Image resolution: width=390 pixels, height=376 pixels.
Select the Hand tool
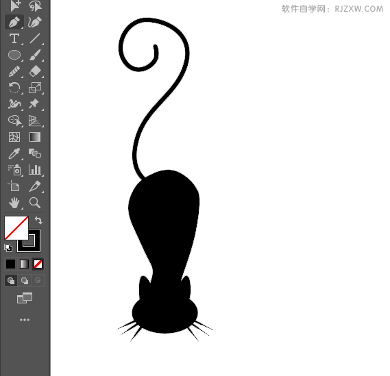coord(14,203)
